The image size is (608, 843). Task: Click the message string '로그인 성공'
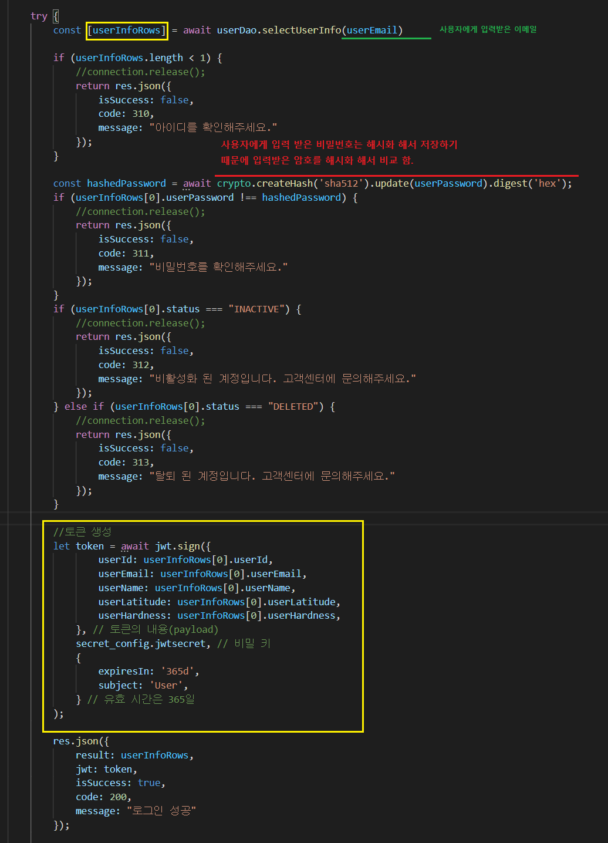161,811
